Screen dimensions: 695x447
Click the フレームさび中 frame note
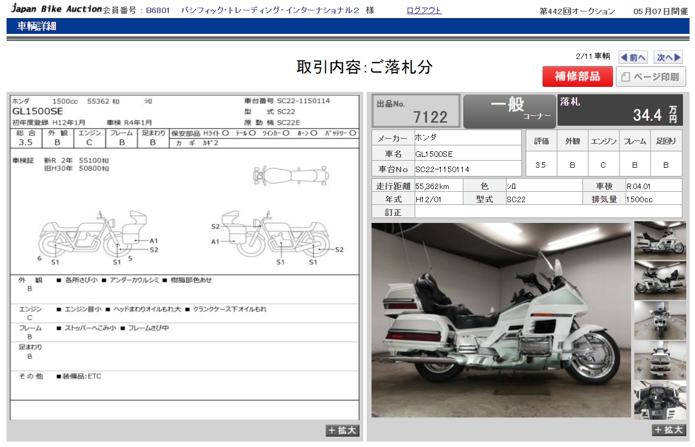144,328
